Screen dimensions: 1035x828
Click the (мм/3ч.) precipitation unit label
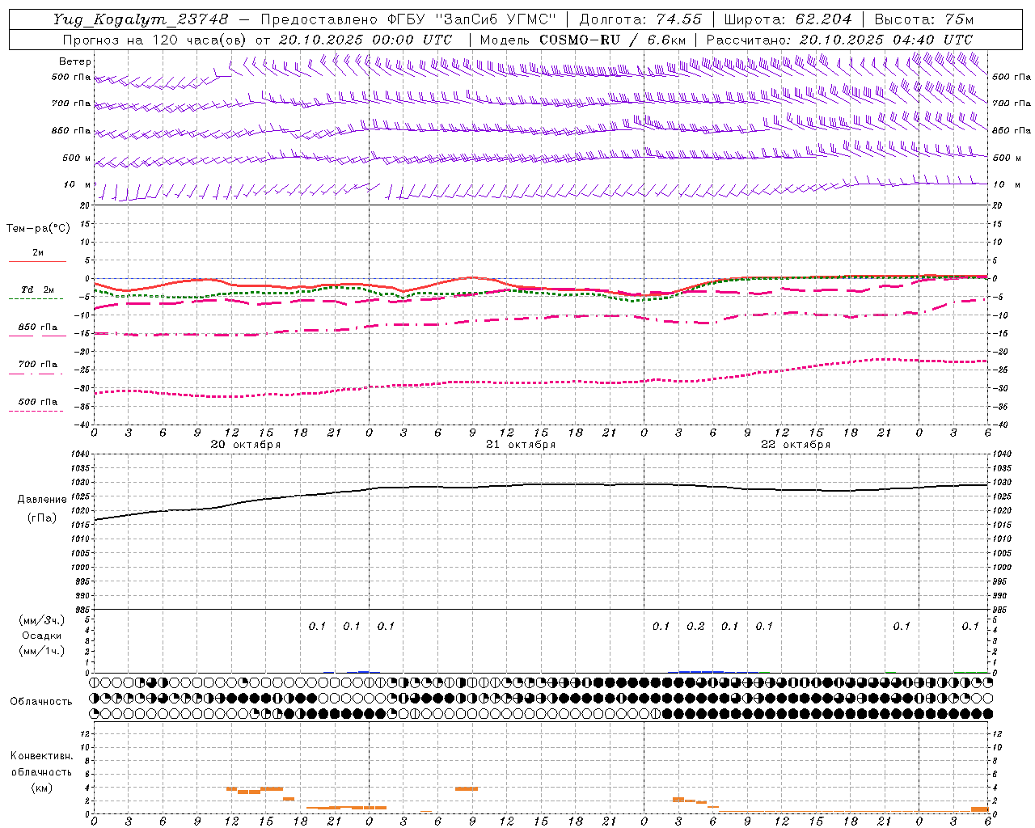pyautogui.click(x=42, y=621)
